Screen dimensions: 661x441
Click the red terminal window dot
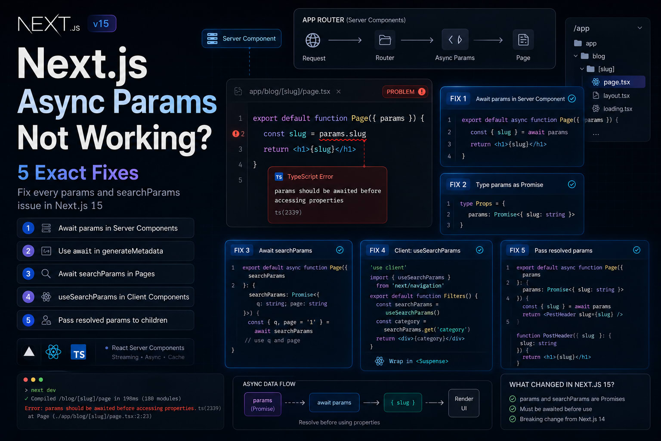25,379
